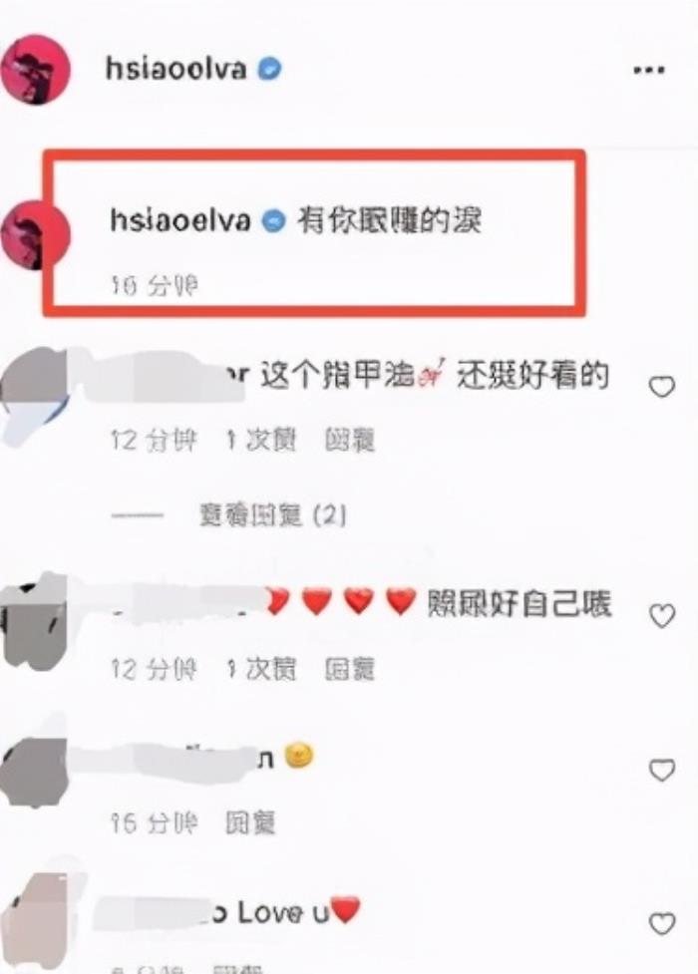Reply to the 照顾好自己哦 comment
The width and height of the screenshot is (698, 974).
[349, 670]
